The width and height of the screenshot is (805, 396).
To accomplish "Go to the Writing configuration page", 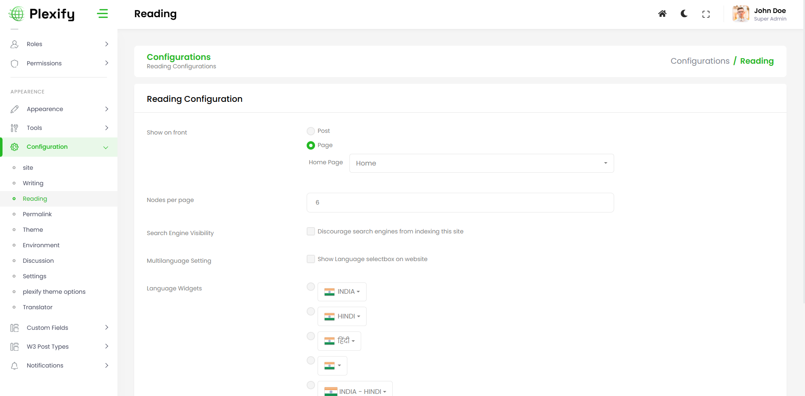I will 33,183.
